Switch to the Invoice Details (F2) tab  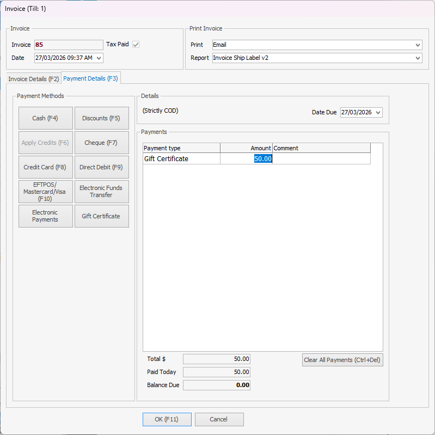(x=34, y=79)
